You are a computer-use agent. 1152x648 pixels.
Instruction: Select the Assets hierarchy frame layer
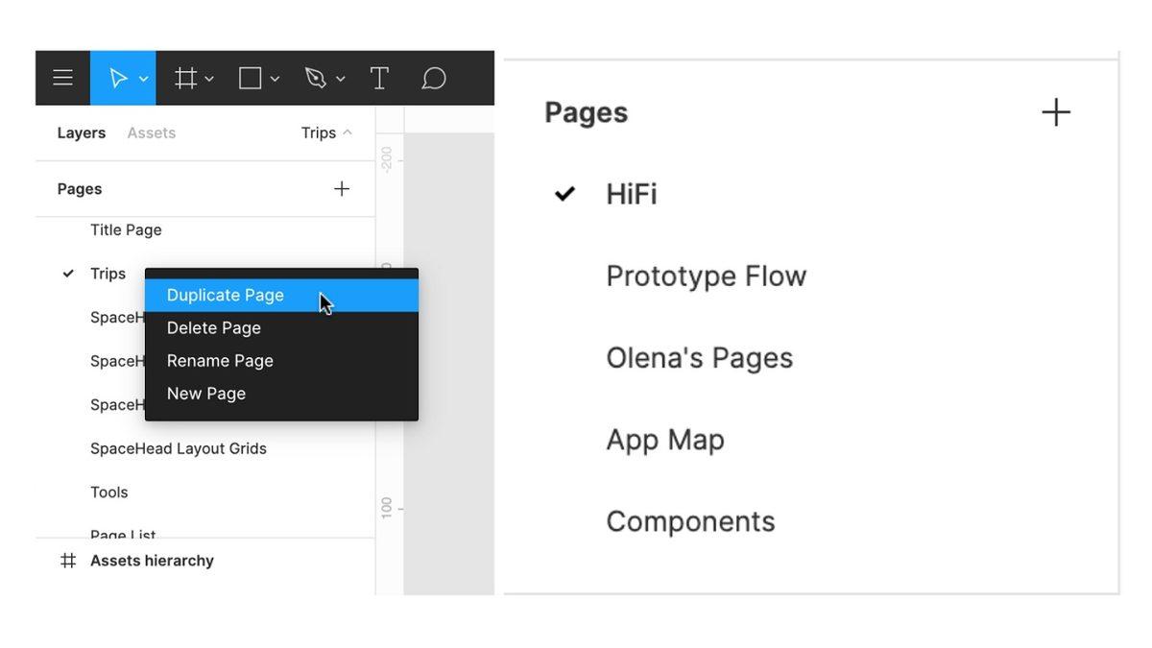(152, 561)
